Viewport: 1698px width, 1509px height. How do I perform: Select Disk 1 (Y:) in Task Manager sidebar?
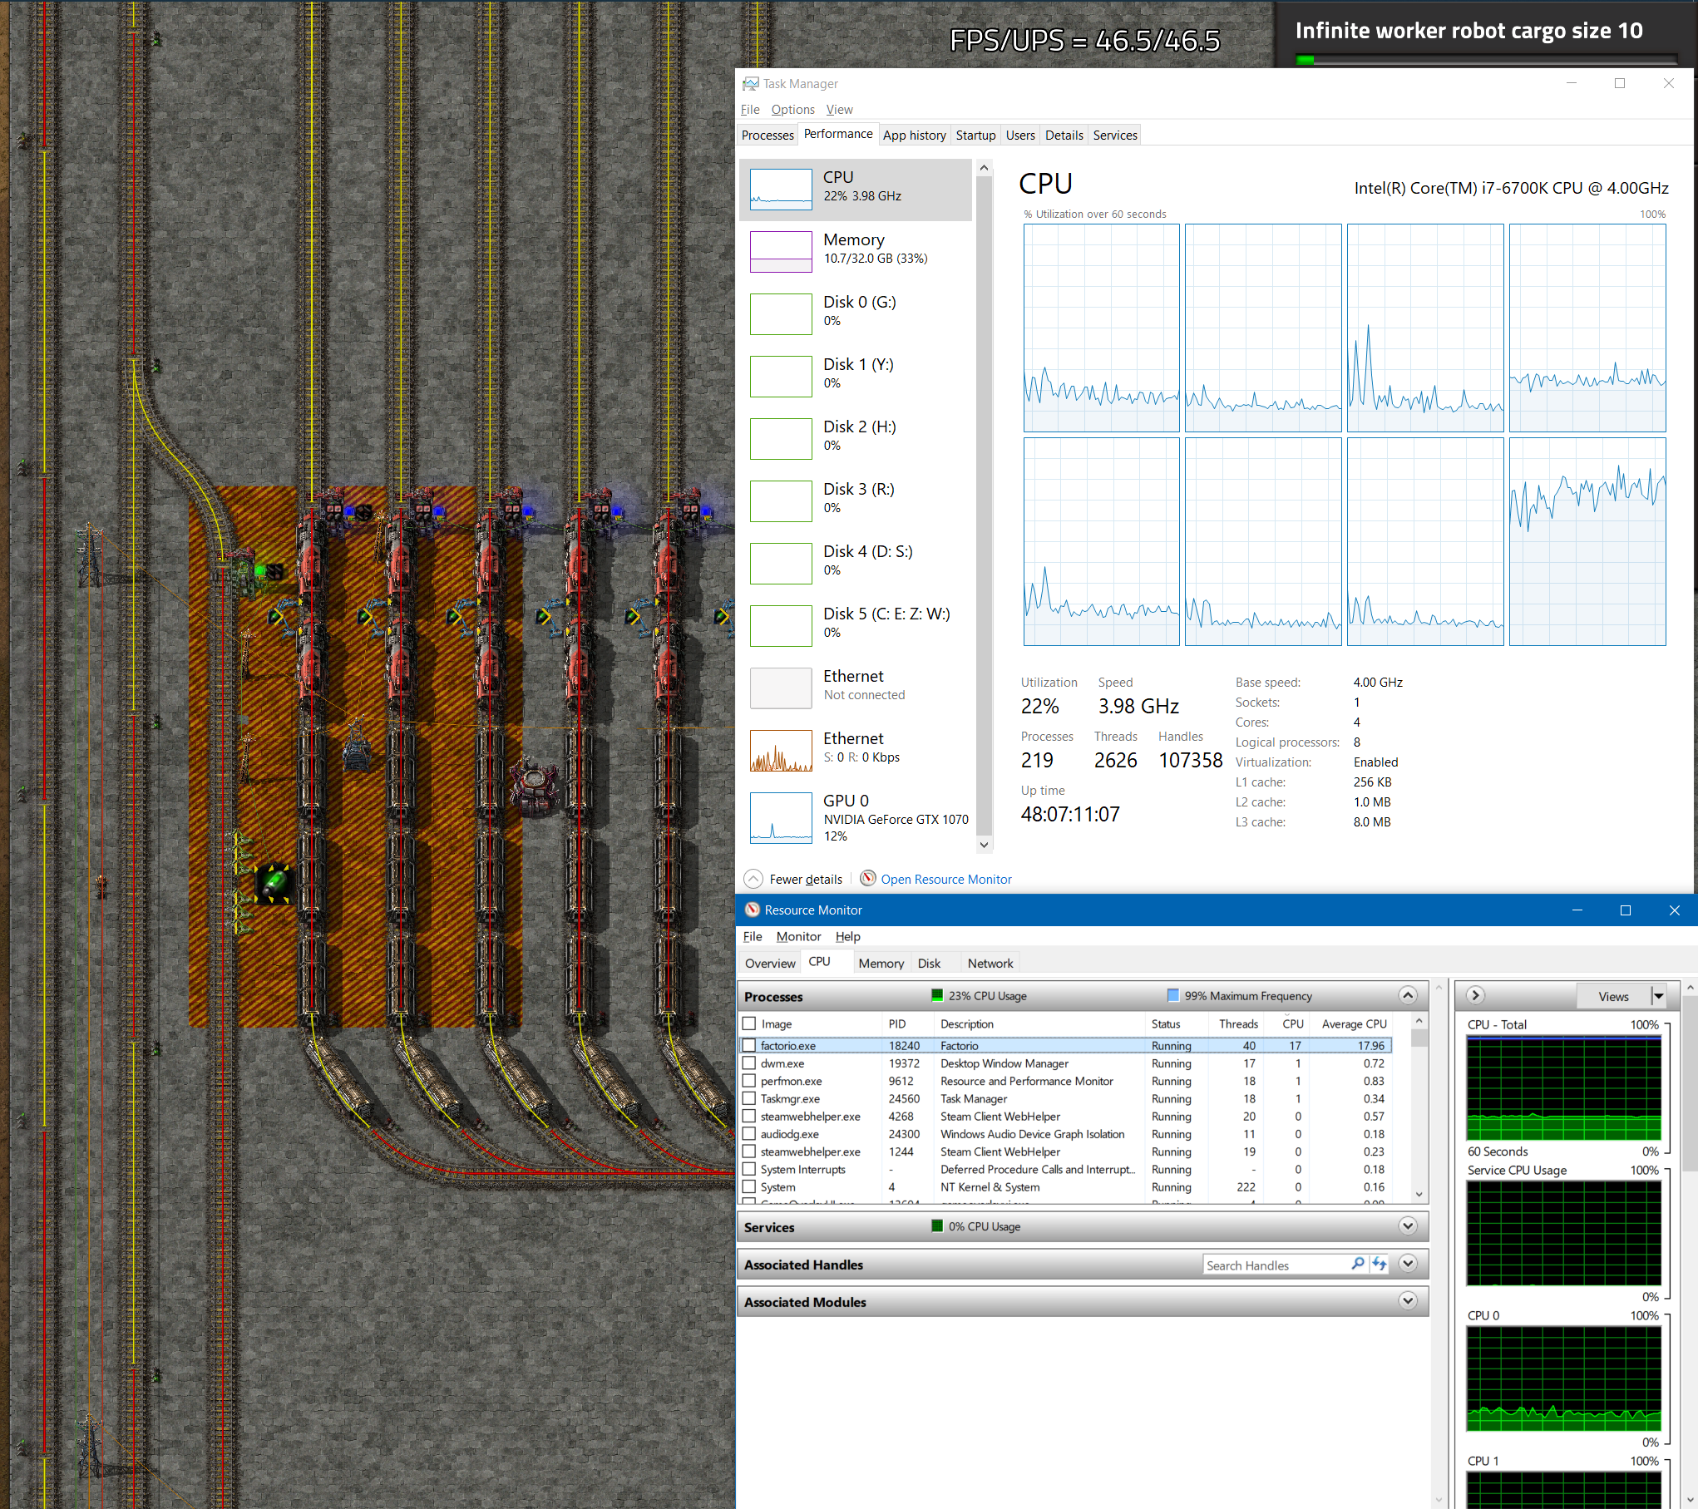click(855, 376)
